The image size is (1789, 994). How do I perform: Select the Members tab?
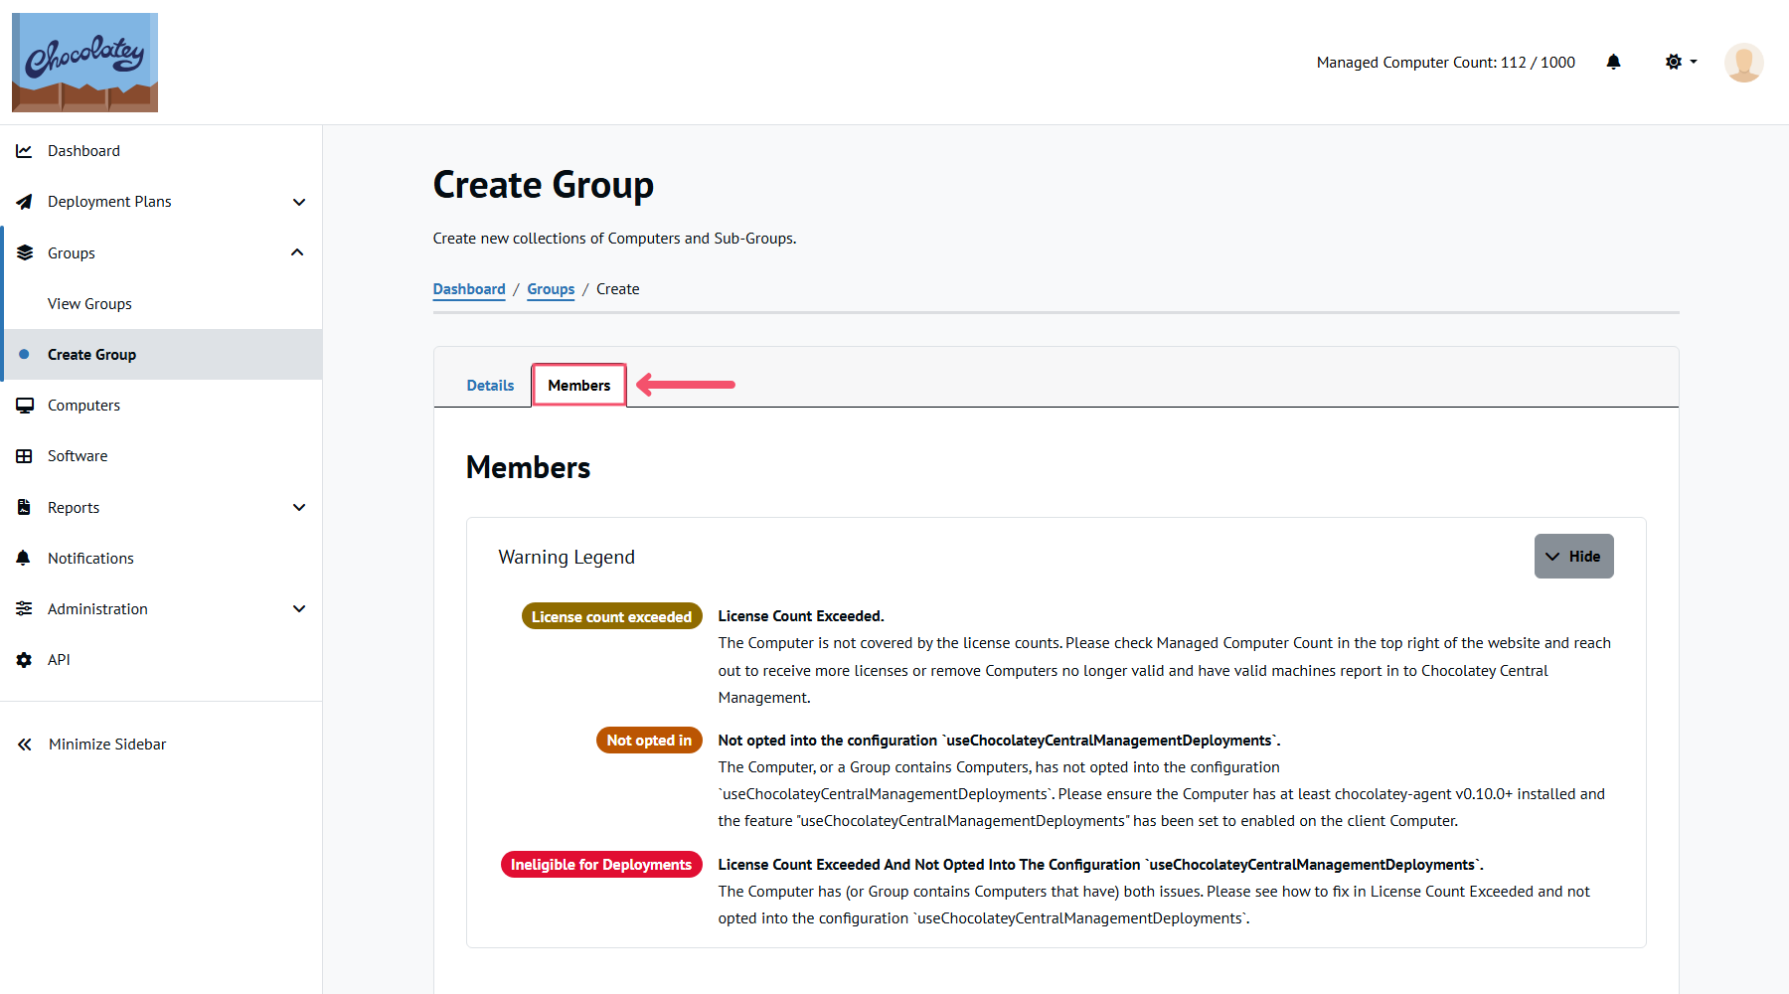pyautogui.click(x=579, y=385)
